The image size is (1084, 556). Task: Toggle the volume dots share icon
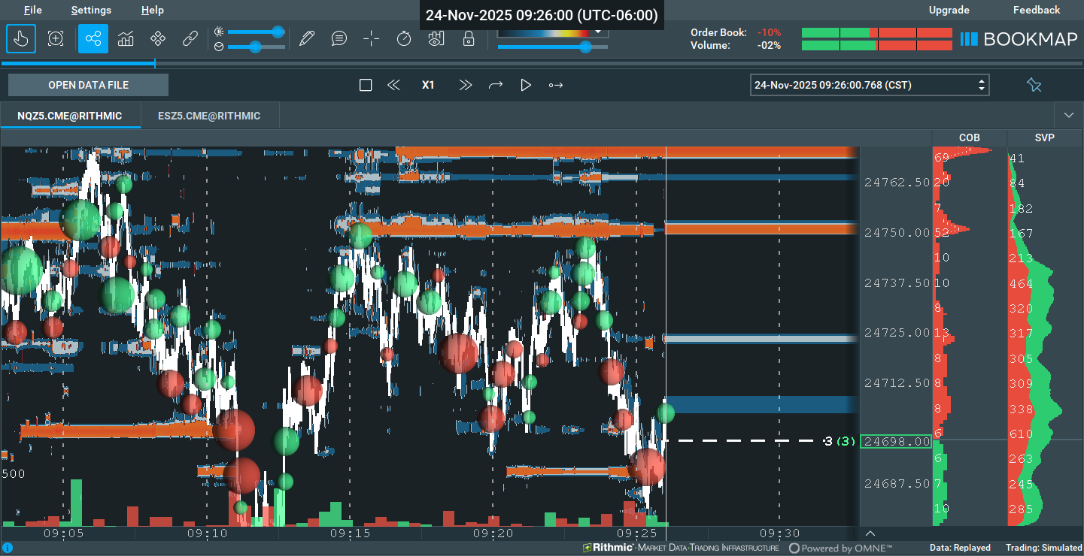(x=93, y=39)
